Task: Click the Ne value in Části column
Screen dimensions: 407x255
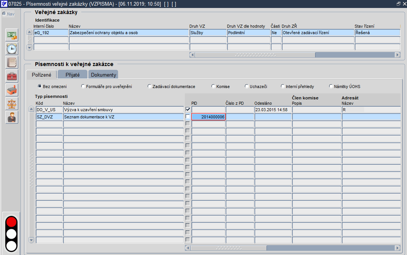Action: click(276, 32)
